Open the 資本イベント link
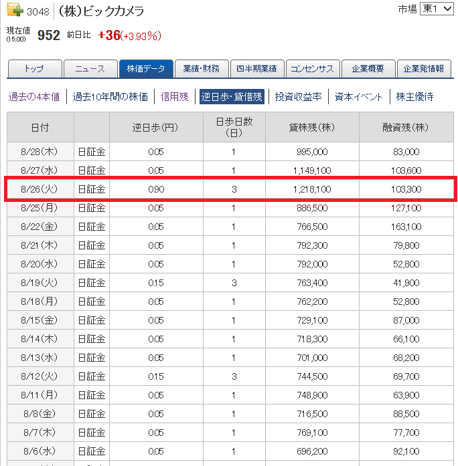Image resolution: width=458 pixels, height=466 pixels. click(x=358, y=96)
